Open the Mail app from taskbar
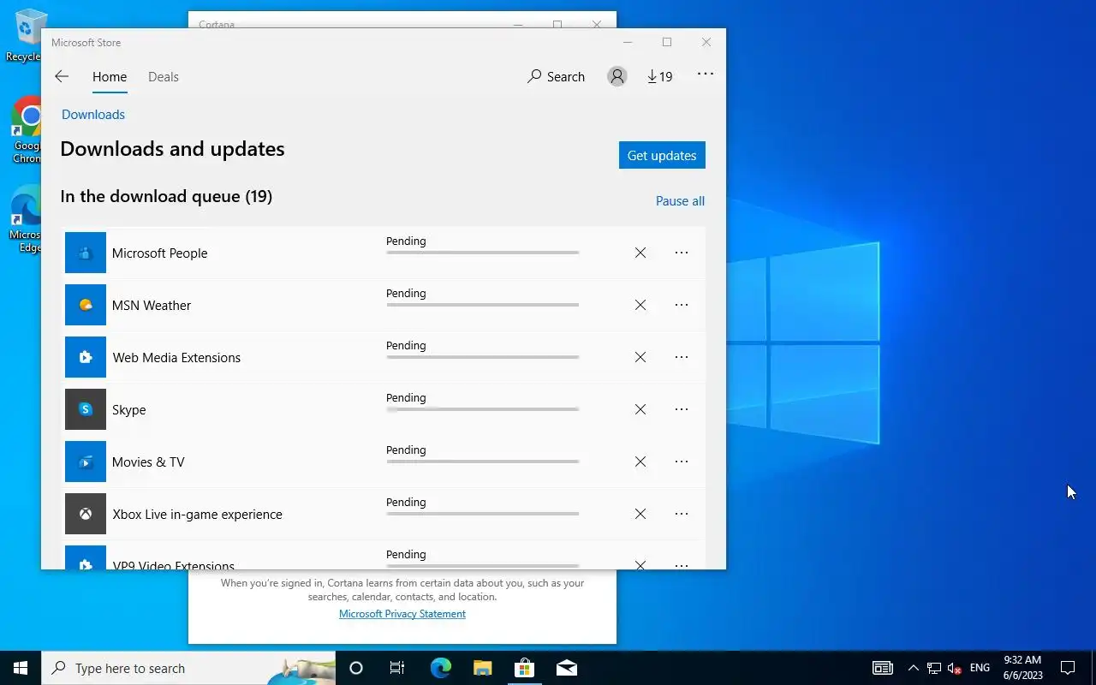The image size is (1096, 685). pos(566,668)
